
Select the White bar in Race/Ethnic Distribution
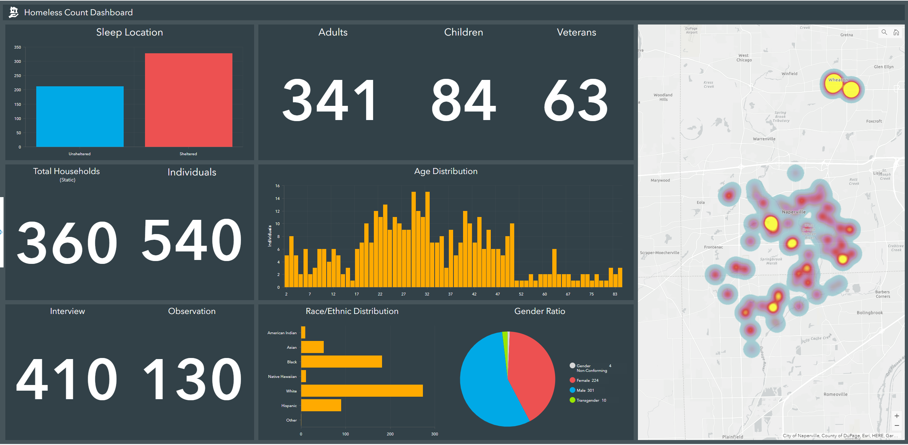[361, 391]
